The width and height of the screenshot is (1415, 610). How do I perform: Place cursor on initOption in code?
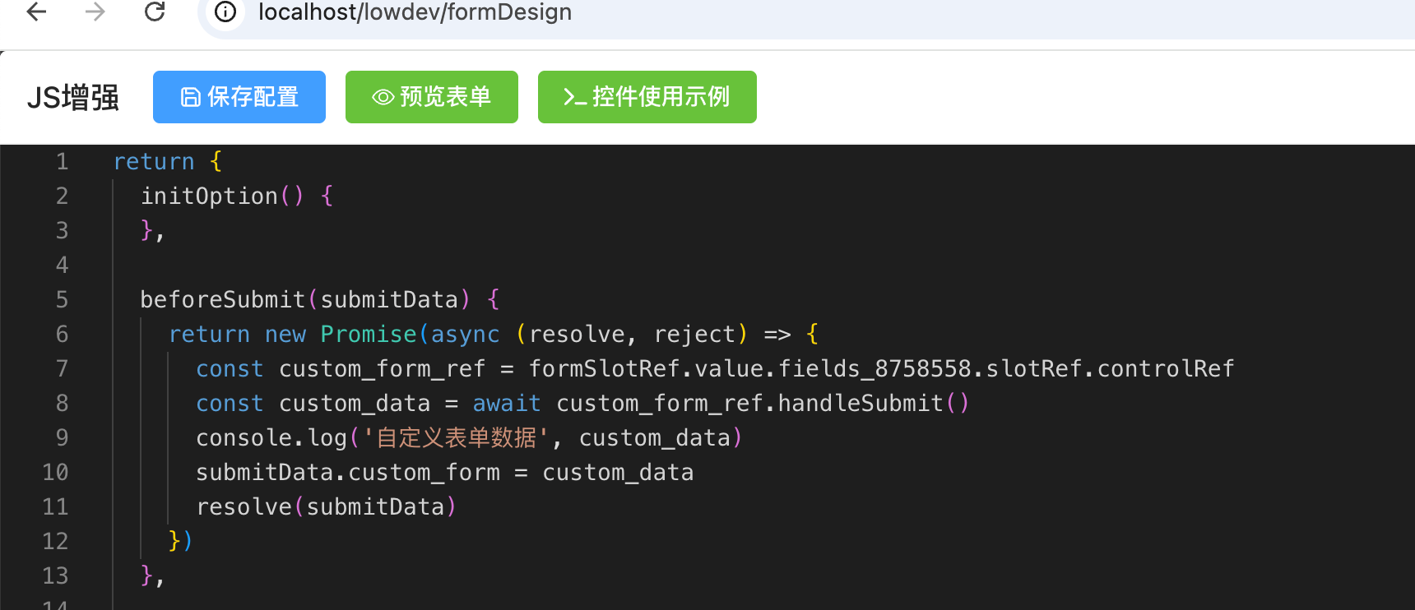[209, 196]
